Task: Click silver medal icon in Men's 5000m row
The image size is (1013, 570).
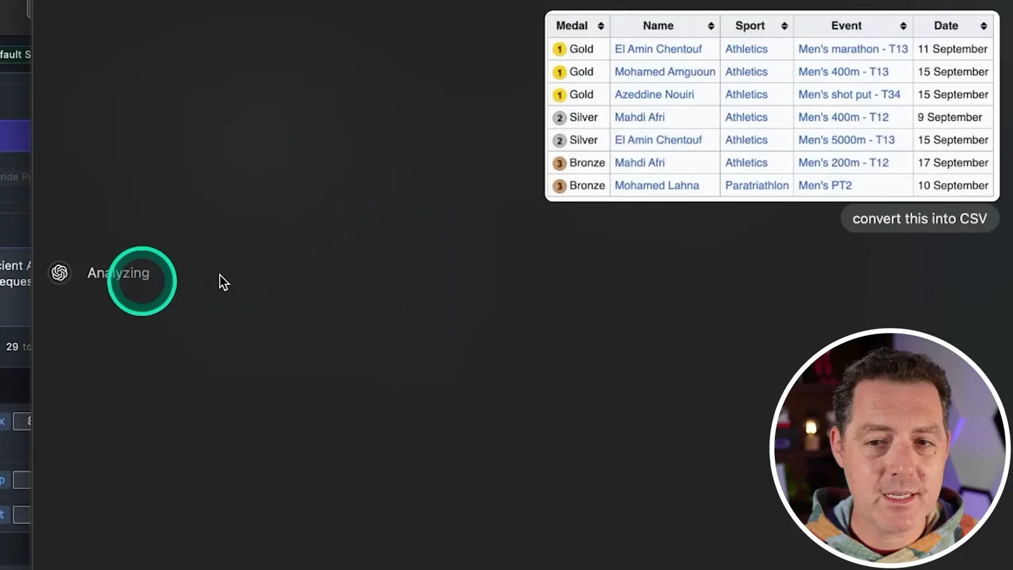Action: [559, 141]
